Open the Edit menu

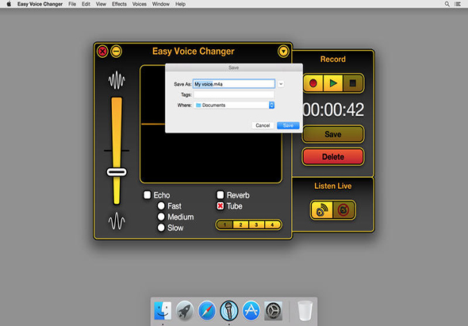click(x=86, y=4)
